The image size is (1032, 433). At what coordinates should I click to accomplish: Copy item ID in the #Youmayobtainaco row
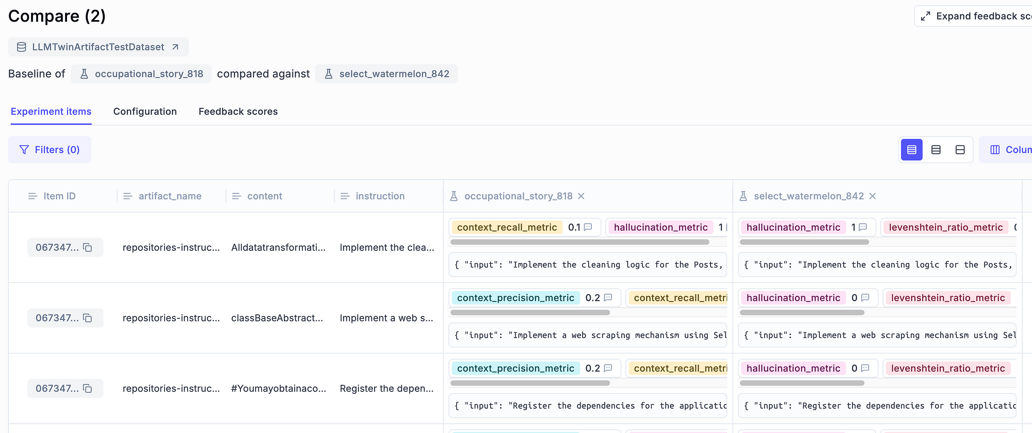(x=88, y=389)
